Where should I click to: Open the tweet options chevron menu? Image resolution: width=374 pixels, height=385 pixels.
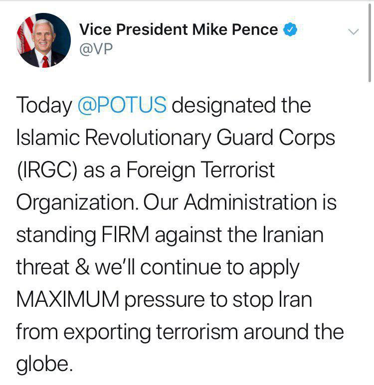(354, 32)
